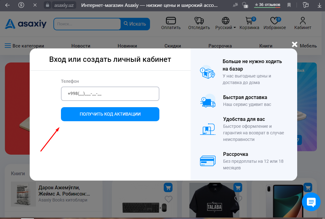325x219 pixels.
Task: Open the live chat bubble icon
Action: click(x=311, y=202)
